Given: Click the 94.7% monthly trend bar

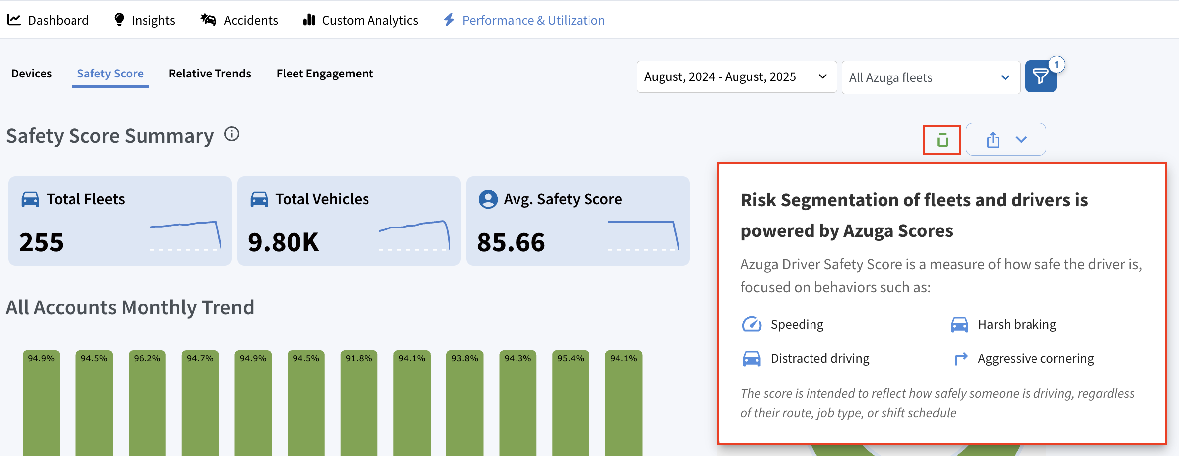Looking at the screenshot, I should tap(200, 403).
